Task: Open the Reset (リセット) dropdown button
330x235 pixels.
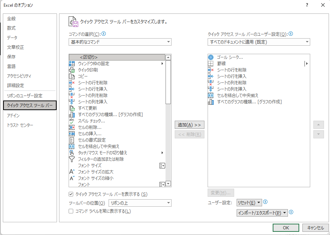Action: point(249,202)
